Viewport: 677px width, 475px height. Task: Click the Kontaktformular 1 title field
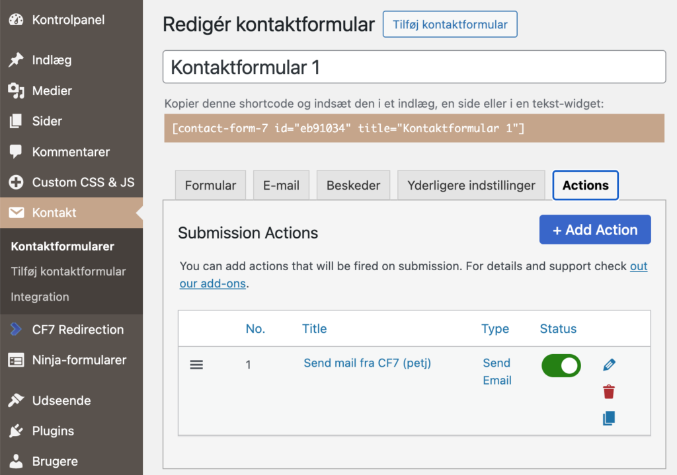pyautogui.click(x=414, y=67)
